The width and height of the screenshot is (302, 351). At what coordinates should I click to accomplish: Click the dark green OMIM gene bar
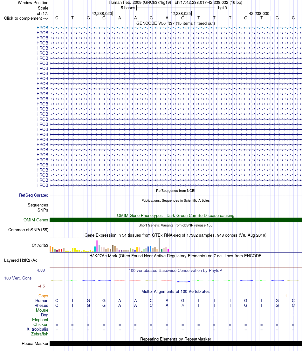pos(175,220)
